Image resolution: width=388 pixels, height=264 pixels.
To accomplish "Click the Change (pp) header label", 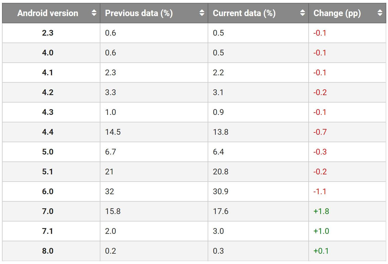I will (337, 13).
